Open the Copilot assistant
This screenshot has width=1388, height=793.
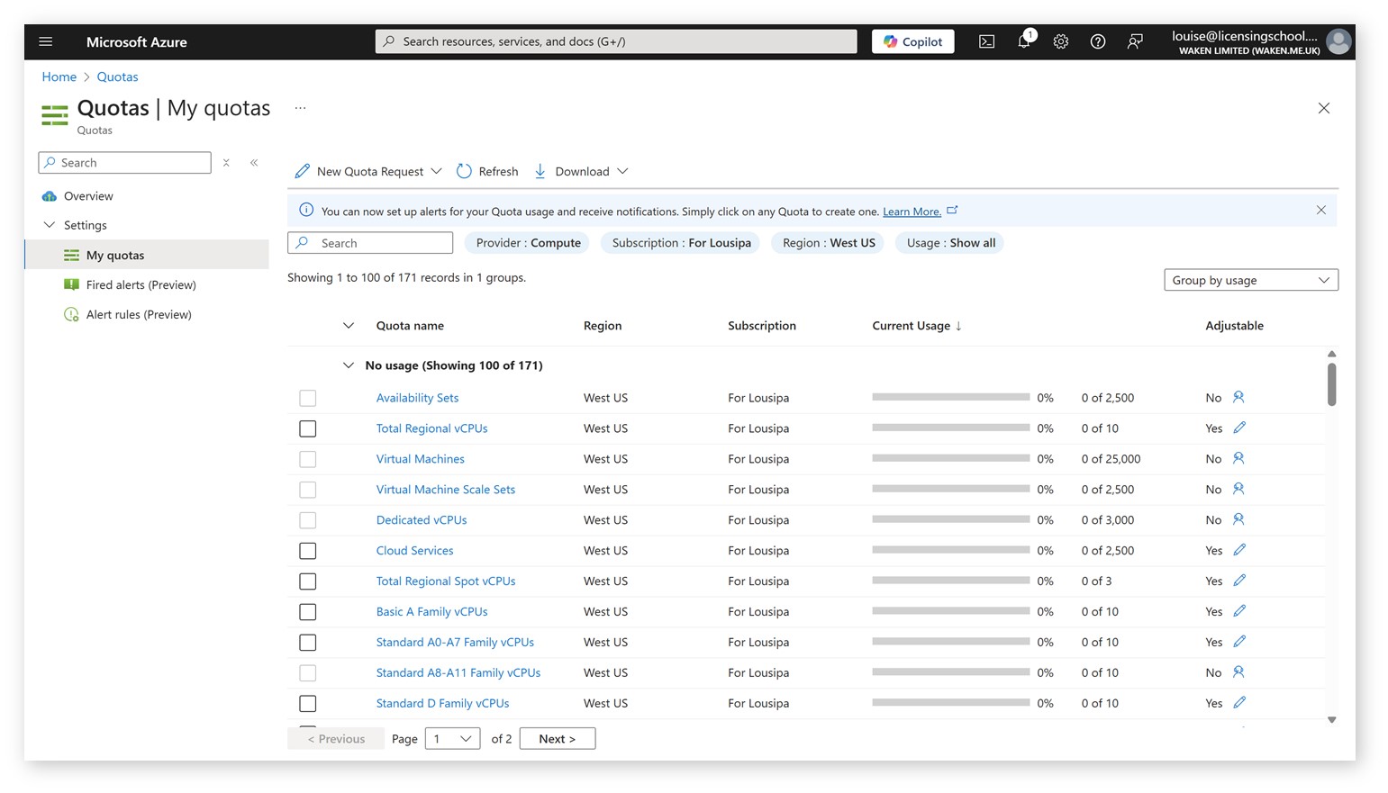point(912,41)
